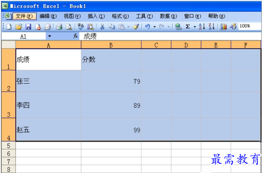Select cell B1 containing 分数

(x=111, y=60)
